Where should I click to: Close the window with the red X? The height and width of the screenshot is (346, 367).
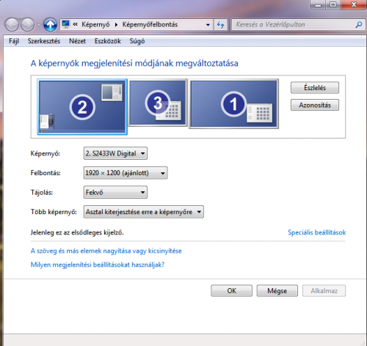[x=354, y=4]
